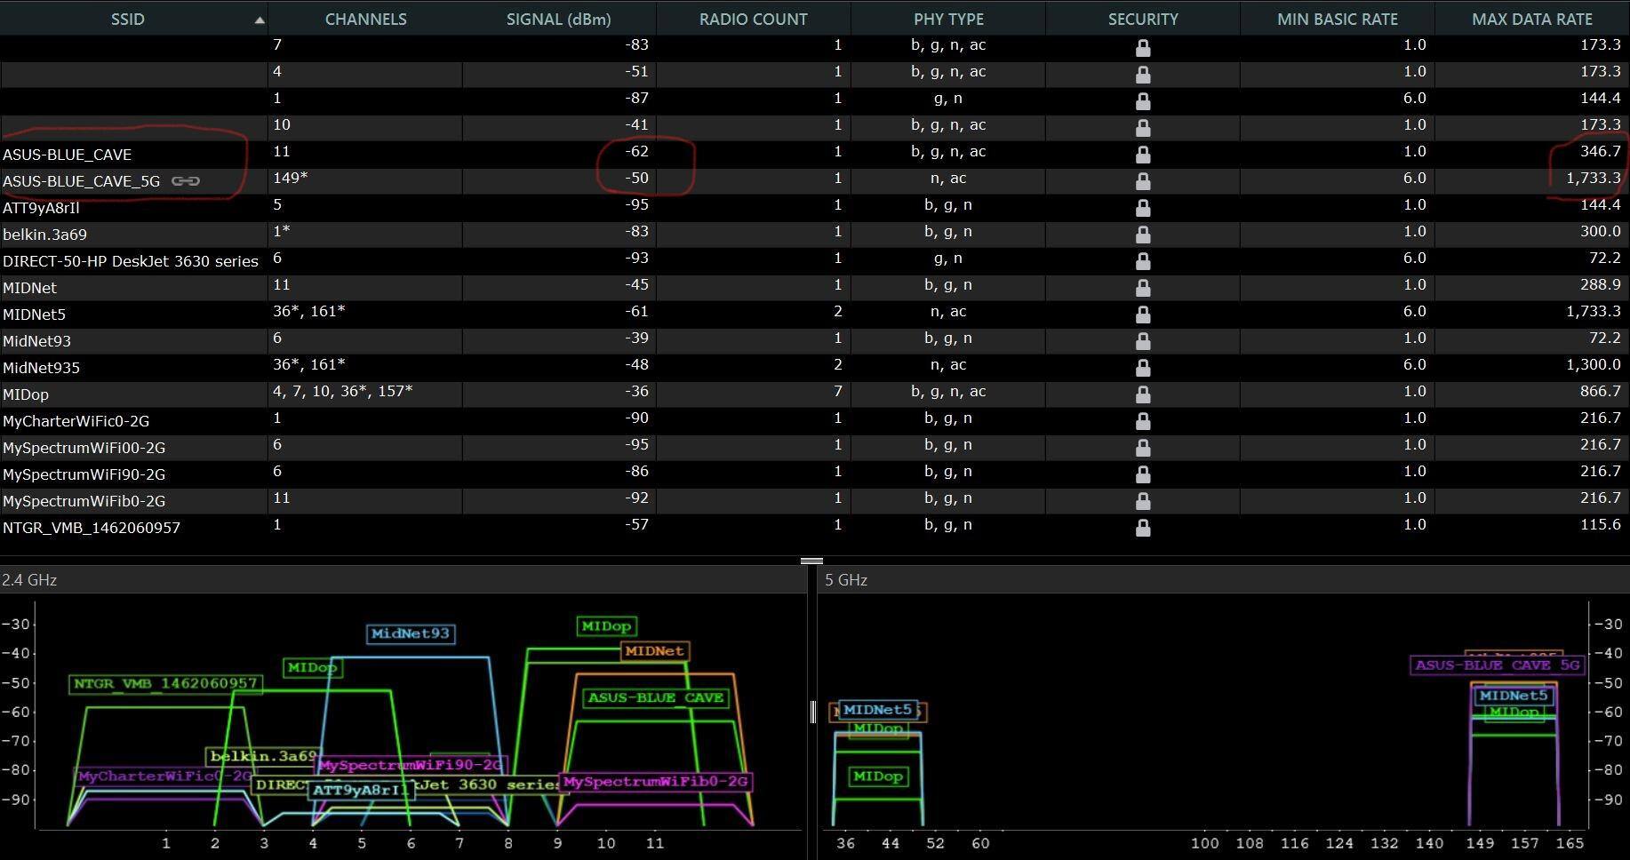Image resolution: width=1630 pixels, height=860 pixels.
Task: Click the lock icon in the NTGR_VMB_1462060957 row
Action: 1143,528
